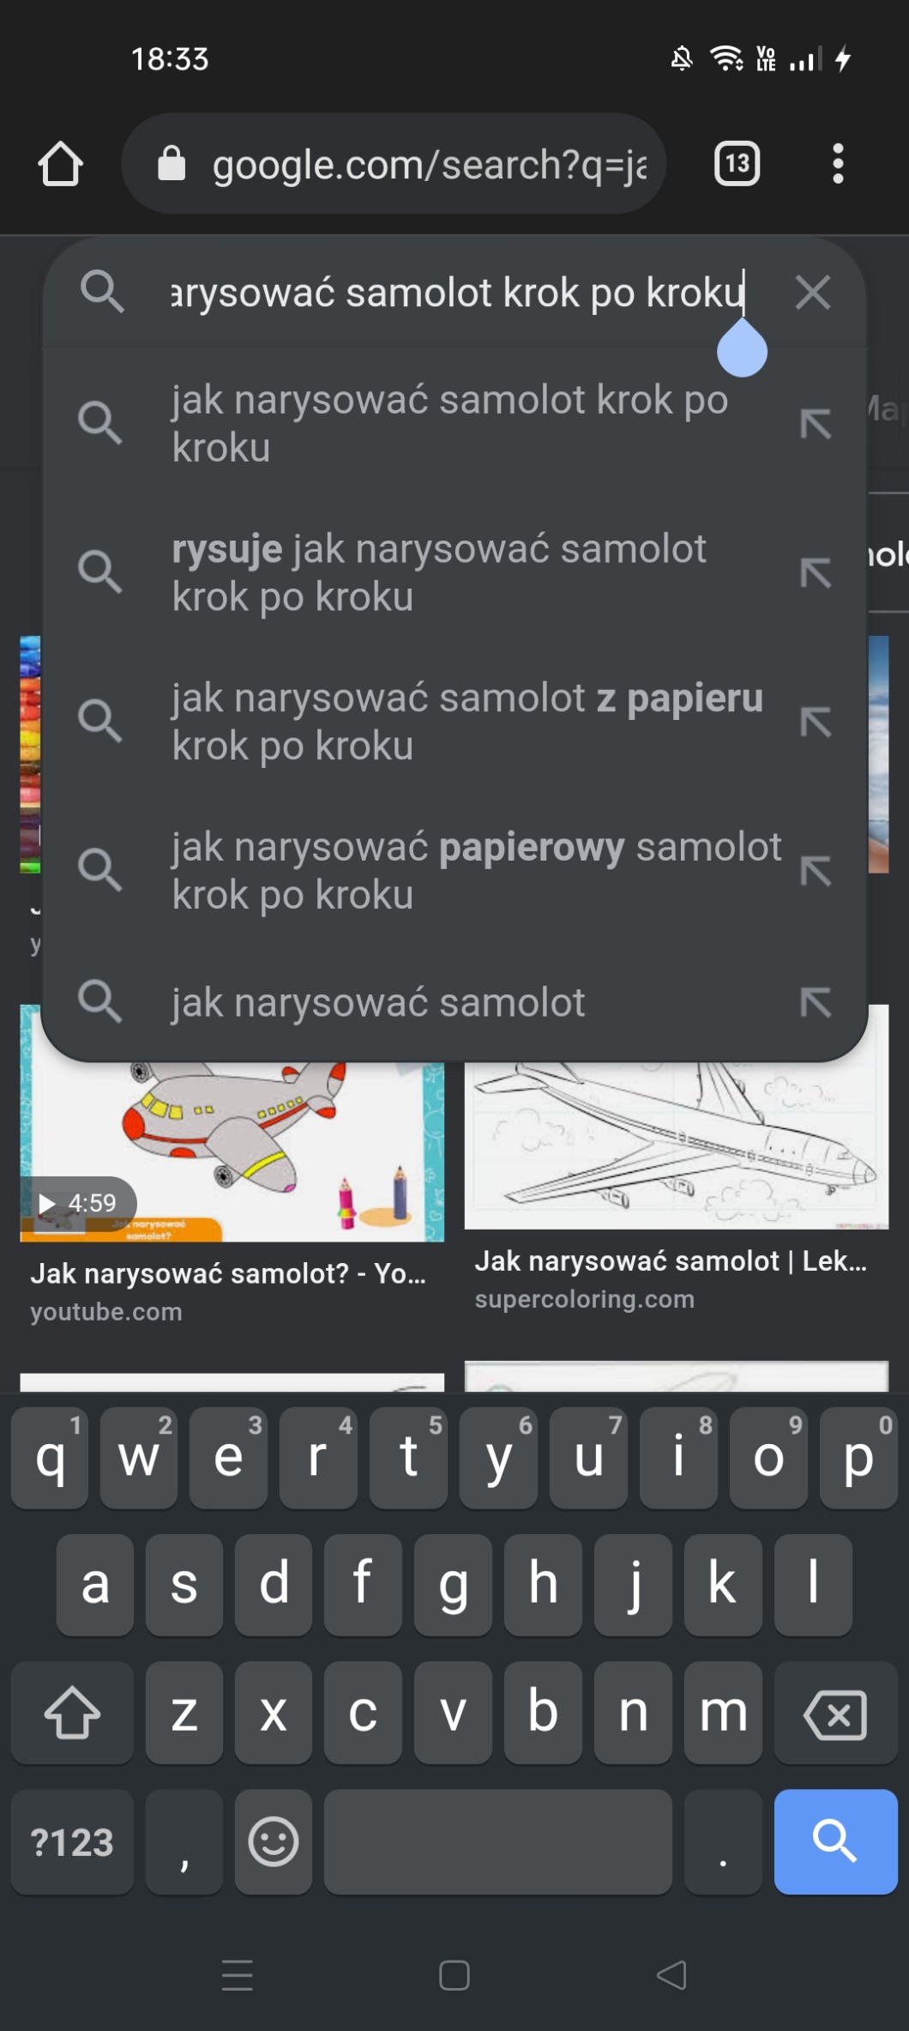Open Chrome three-dot overflow menu
Viewport: 909px width, 2031px height.
pos(838,163)
